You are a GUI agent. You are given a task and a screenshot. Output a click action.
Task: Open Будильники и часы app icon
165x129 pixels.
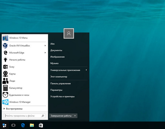tap(5, 95)
